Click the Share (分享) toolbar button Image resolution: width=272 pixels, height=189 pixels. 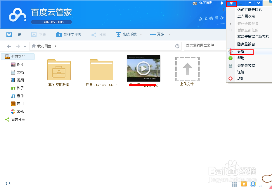98,35
